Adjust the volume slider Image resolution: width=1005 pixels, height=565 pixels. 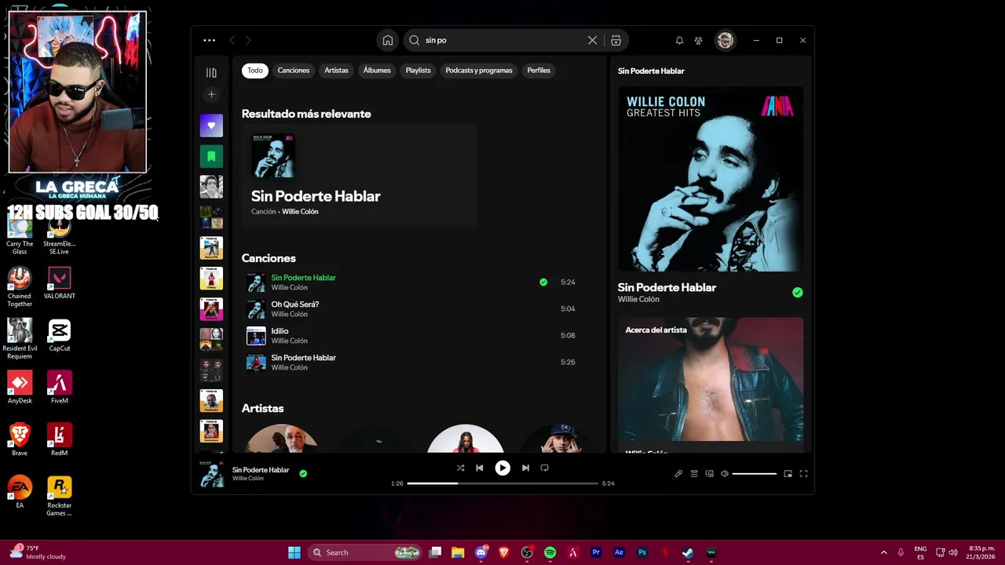pyautogui.click(x=755, y=474)
